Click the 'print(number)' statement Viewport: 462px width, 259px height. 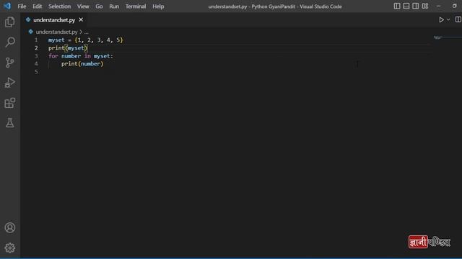click(x=82, y=64)
